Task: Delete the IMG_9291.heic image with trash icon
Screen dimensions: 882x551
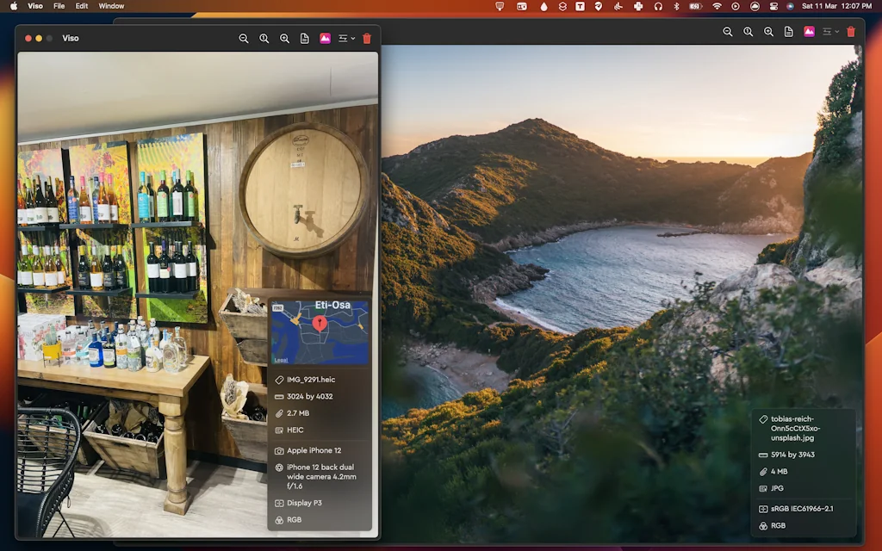Action: point(367,39)
